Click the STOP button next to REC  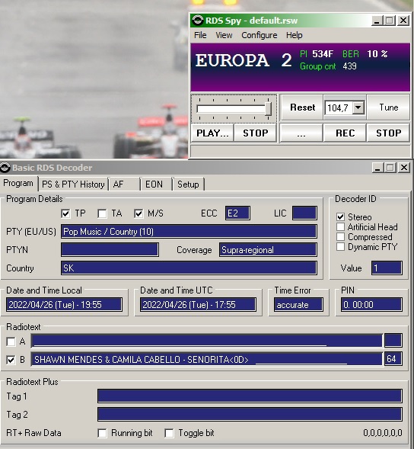(x=389, y=133)
